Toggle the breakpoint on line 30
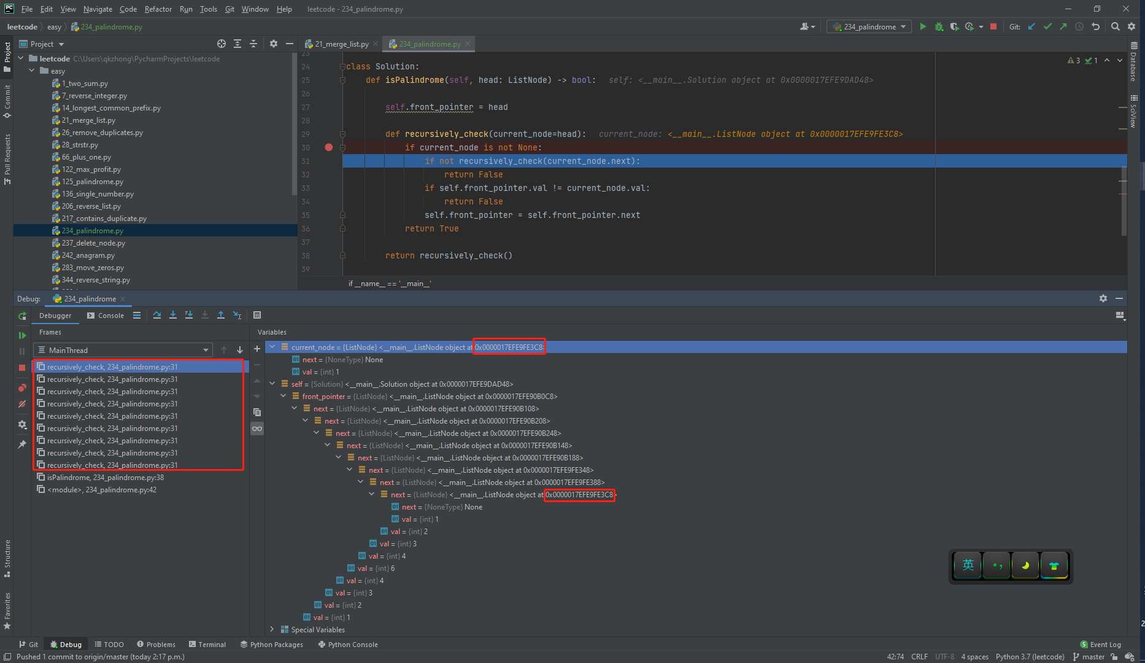This screenshot has width=1145, height=663. [329, 147]
